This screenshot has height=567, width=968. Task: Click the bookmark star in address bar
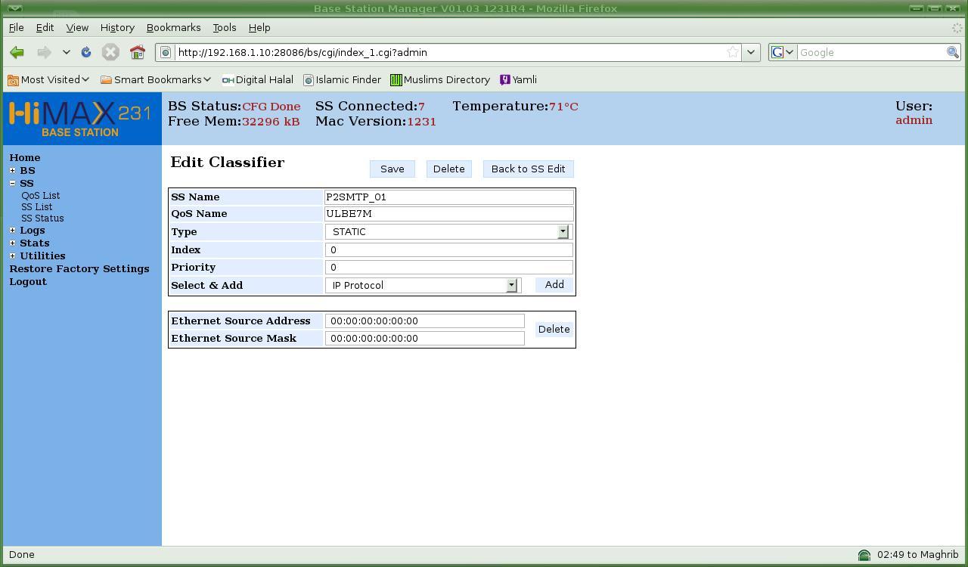(x=732, y=52)
